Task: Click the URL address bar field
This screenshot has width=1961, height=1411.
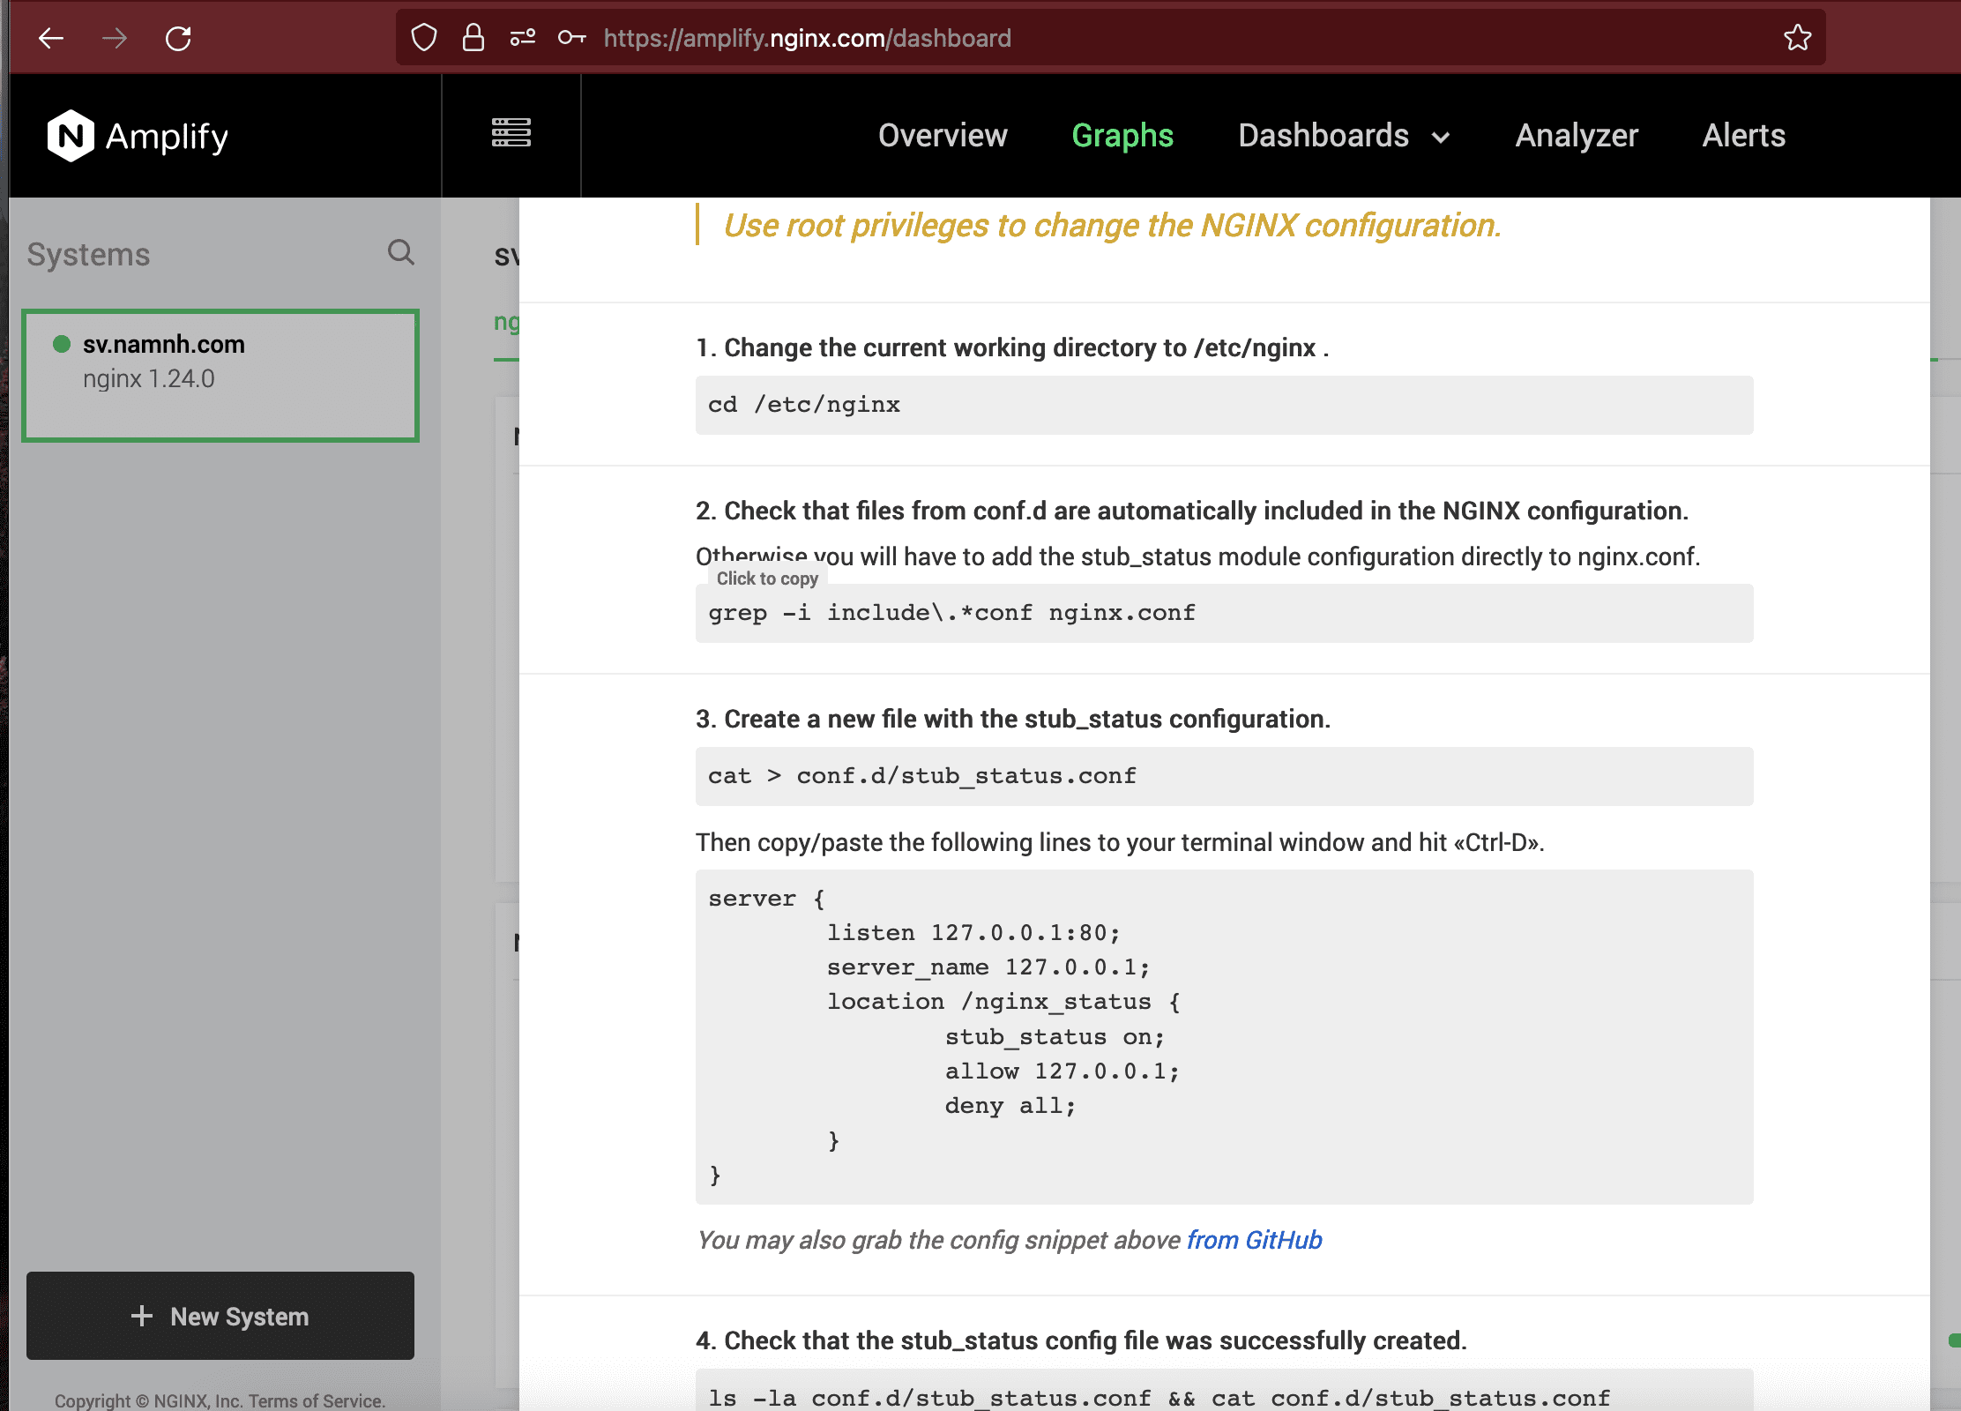Action: point(1146,38)
